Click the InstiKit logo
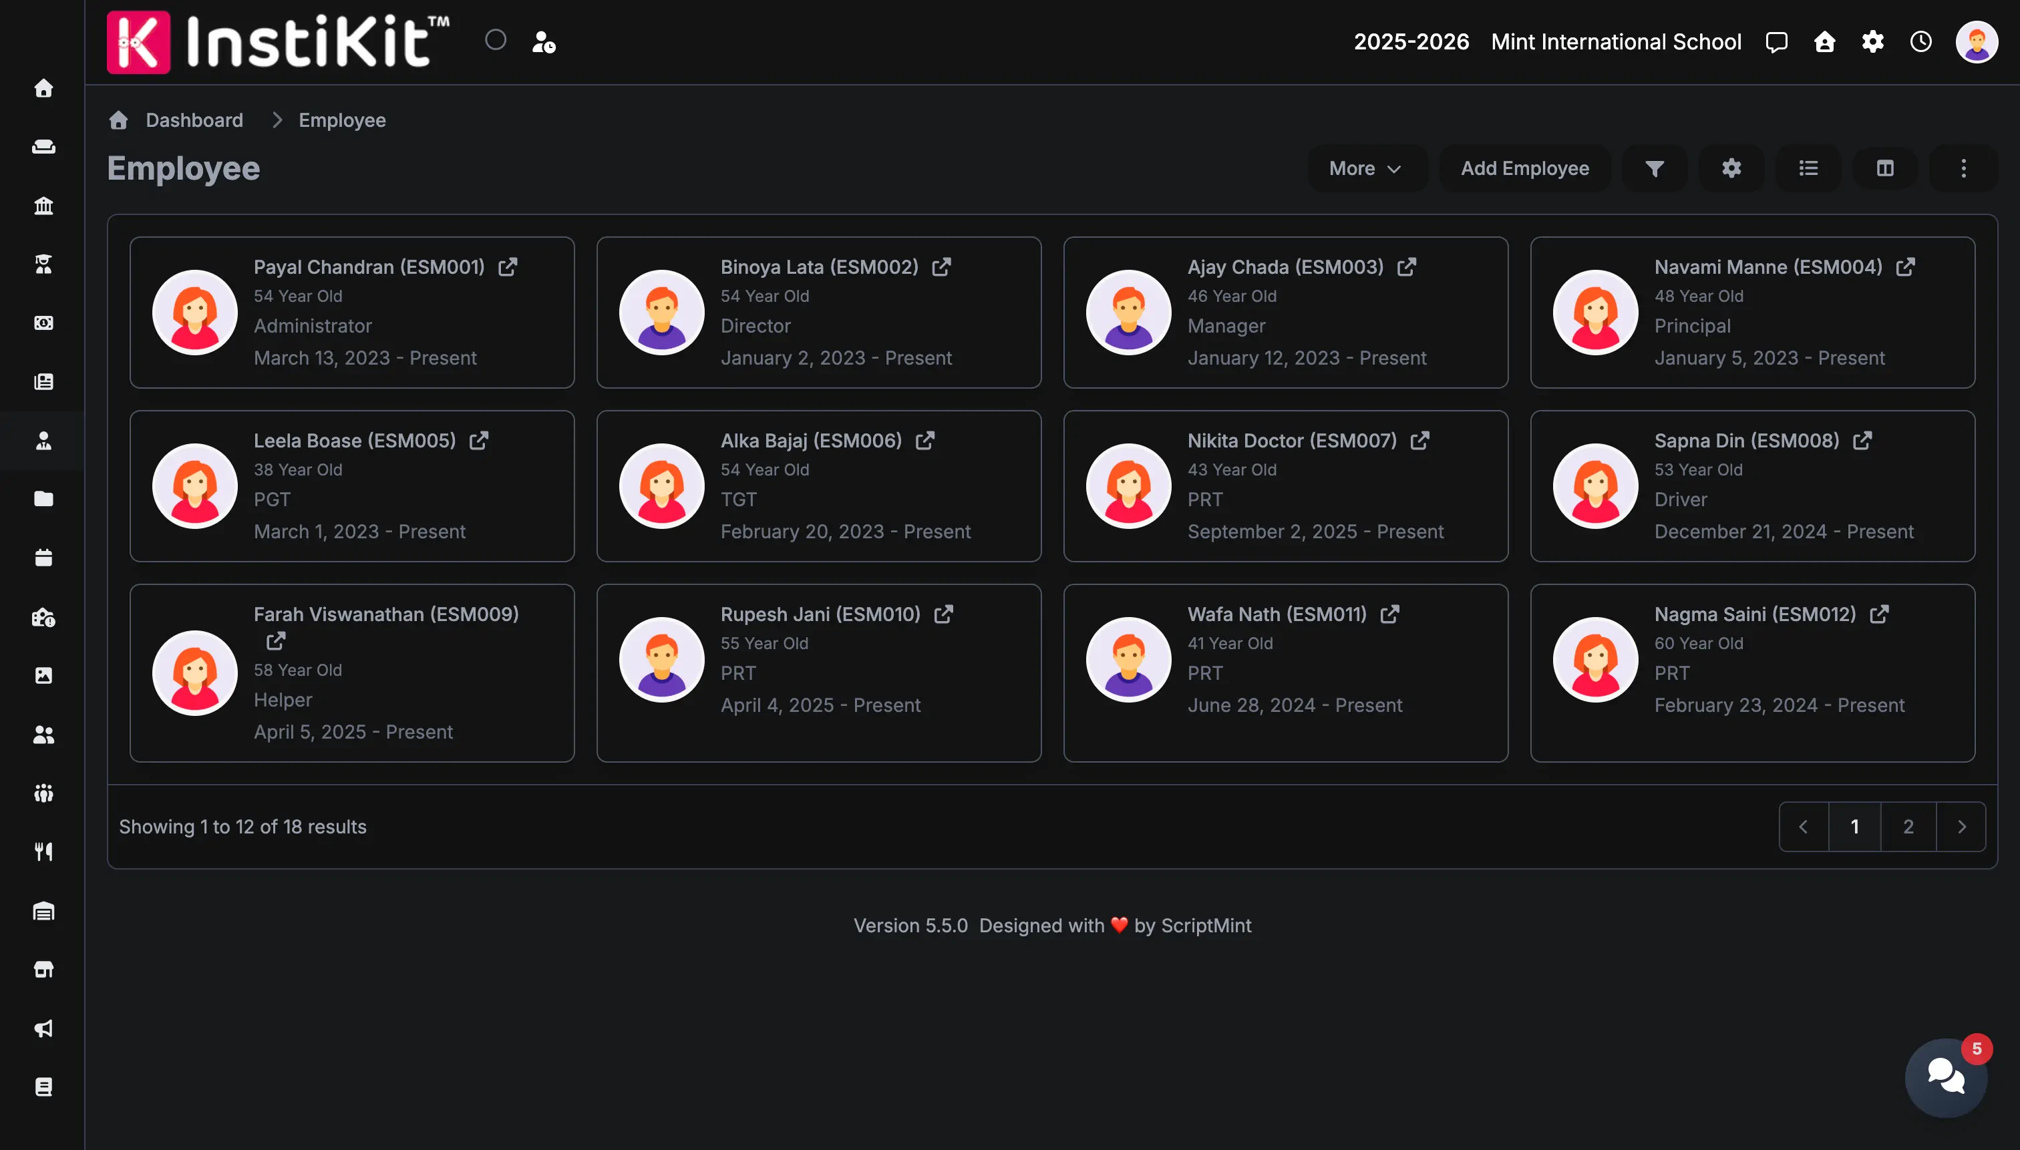 [278, 42]
